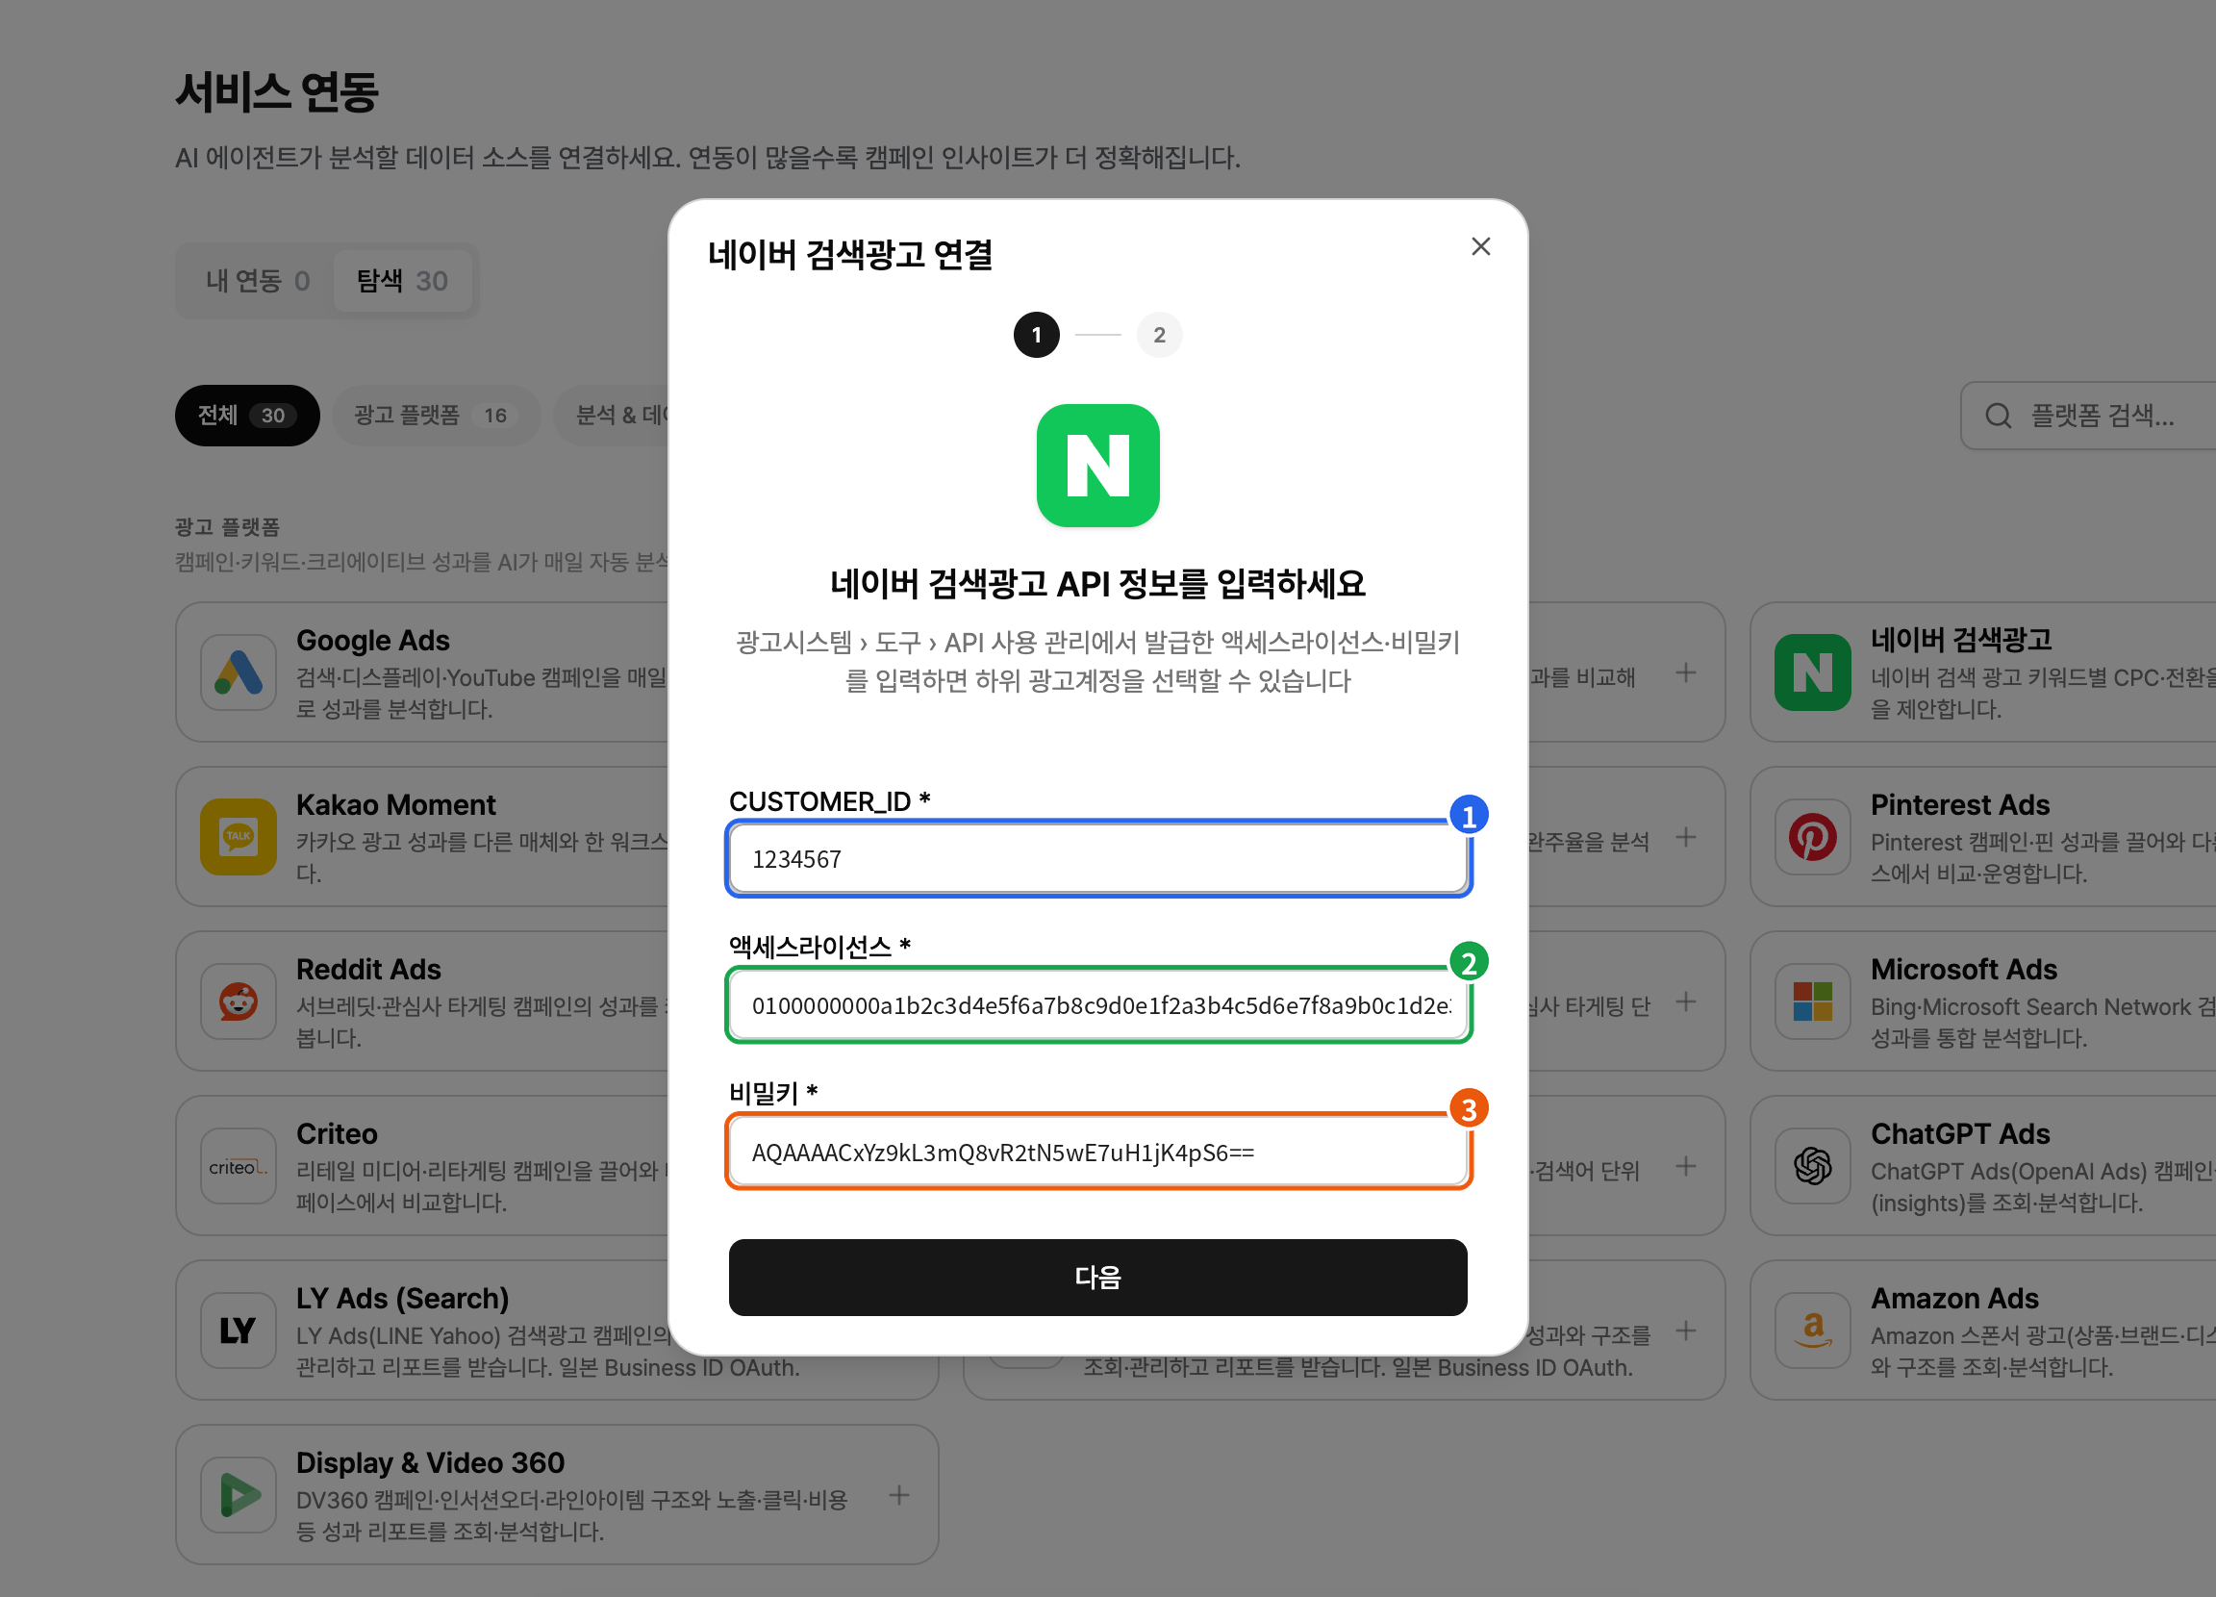
Task: Click the ChatGPT Ads icon
Action: coord(1812,1166)
